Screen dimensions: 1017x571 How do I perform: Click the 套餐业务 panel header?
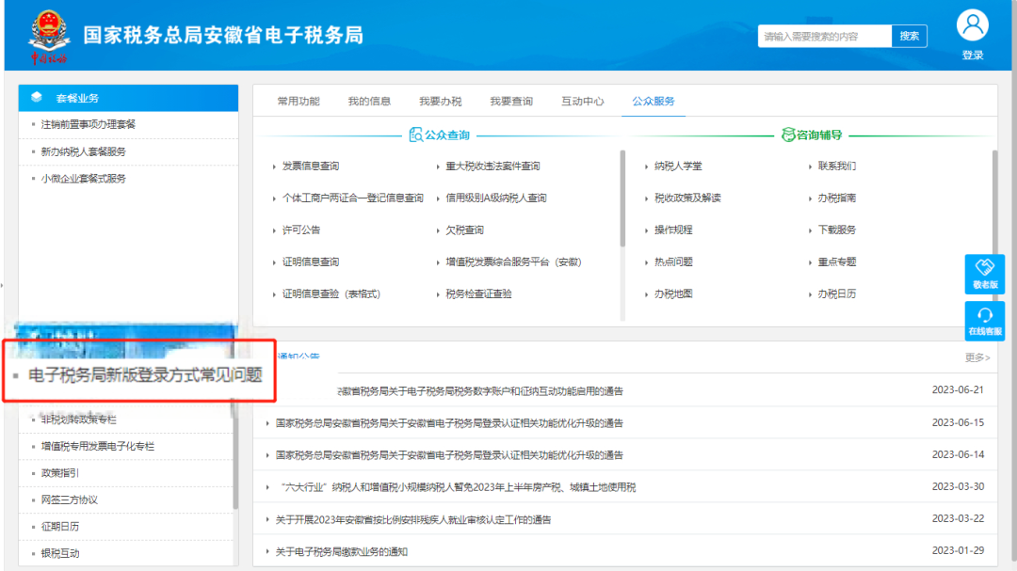(x=128, y=98)
